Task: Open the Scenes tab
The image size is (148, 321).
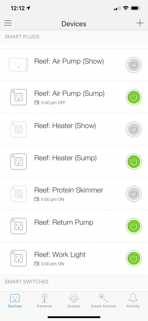Action: 73,301
